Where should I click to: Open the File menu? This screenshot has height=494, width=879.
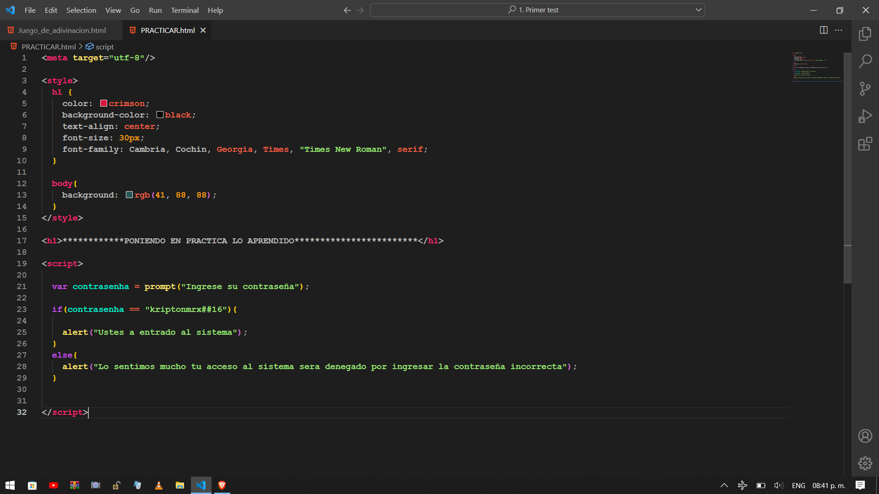coord(30,10)
